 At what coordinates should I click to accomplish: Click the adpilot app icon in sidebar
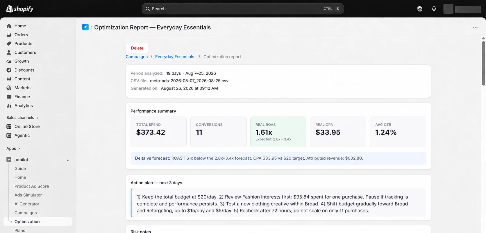(x=9, y=160)
